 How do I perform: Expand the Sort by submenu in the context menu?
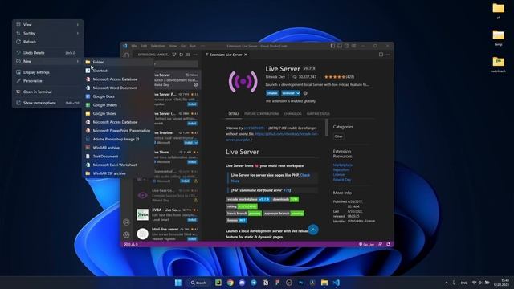point(47,33)
